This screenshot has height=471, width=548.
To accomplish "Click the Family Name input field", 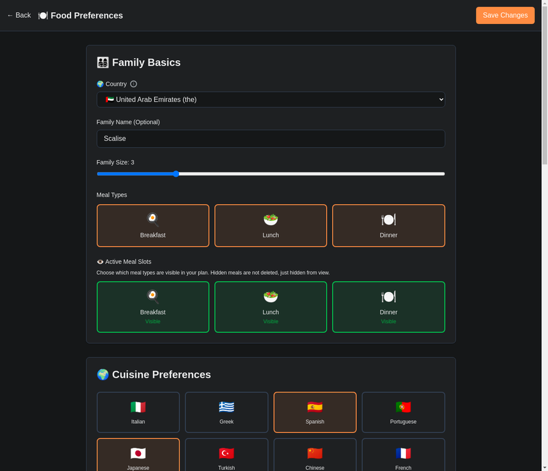I will point(270,139).
